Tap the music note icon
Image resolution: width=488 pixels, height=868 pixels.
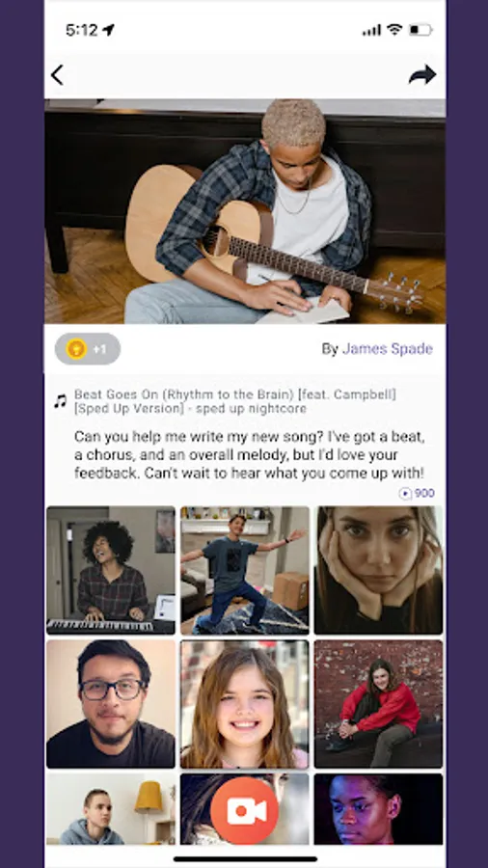pos(61,401)
